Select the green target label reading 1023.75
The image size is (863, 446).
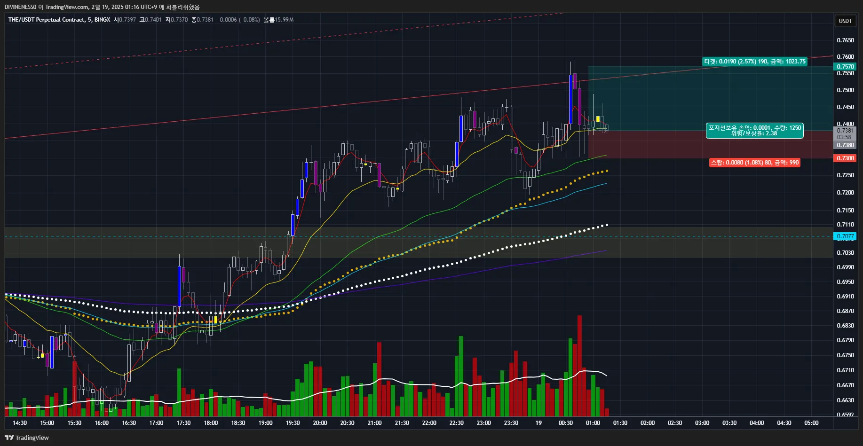click(x=755, y=62)
